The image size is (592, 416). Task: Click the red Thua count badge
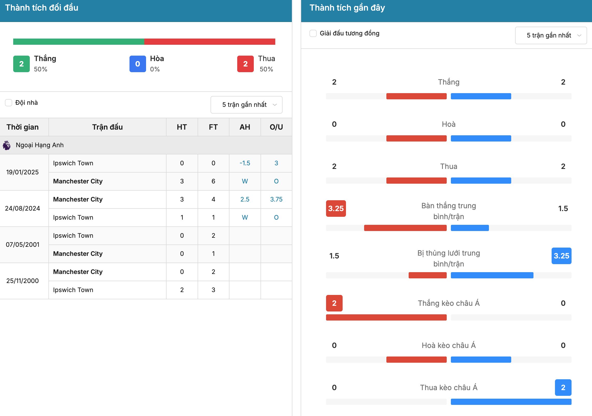tap(246, 64)
